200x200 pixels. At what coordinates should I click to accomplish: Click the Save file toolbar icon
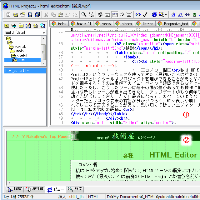pyautogui.click(x=30, y=15)
